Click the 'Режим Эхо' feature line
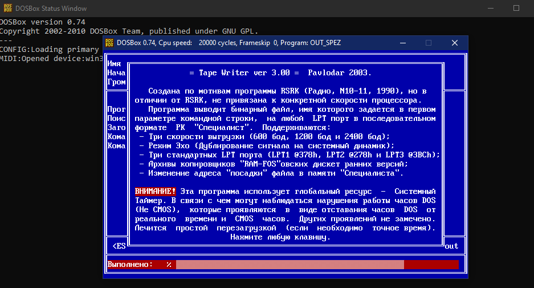 [x=267, y=146]
